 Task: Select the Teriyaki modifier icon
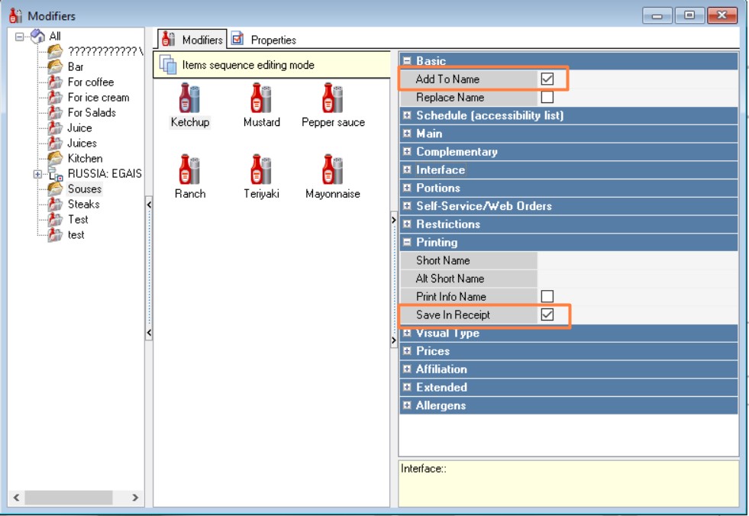pos(261,169)
